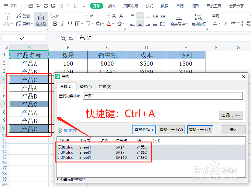Click the 选项(T) options button
The width and height of the screenshot is (251, 187).
(231, 115)
